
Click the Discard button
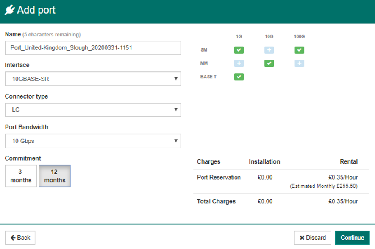[312, 238]
